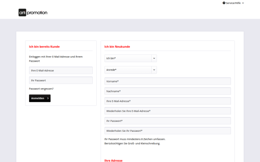Open the 'Anrede*' dropdown
The image size is (260, 162).
click(130, 70)
